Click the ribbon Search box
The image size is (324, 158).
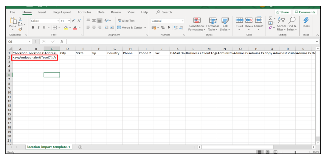point(164,12)
